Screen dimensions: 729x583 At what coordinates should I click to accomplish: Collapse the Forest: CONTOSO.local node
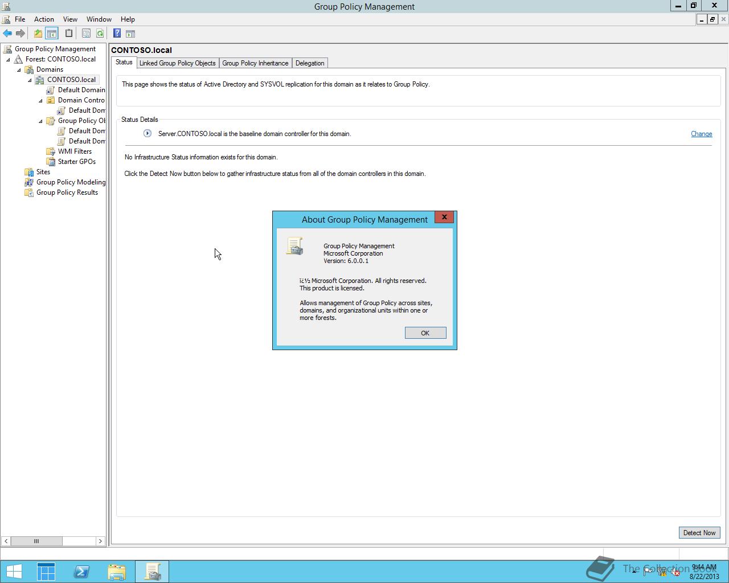[9, 59]
